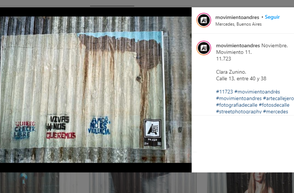Follow the account with the Seguir button
Image resolution: width=294 pixels, height=193 pixels.
click(x=272, y=17)
